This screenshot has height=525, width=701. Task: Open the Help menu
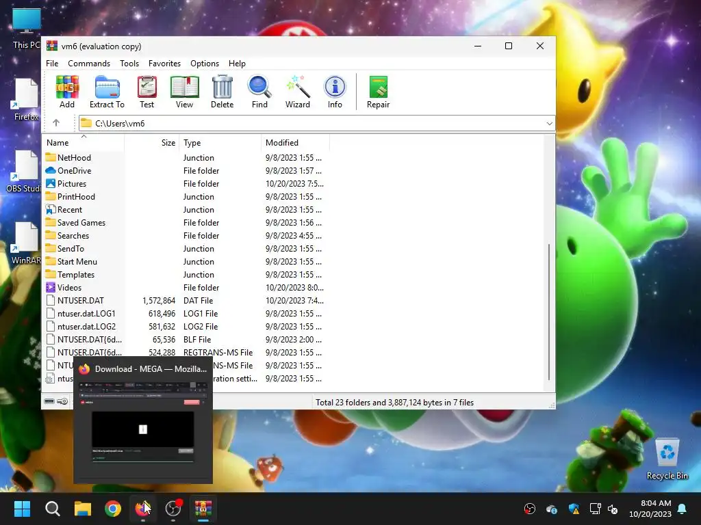coord(237,64)
